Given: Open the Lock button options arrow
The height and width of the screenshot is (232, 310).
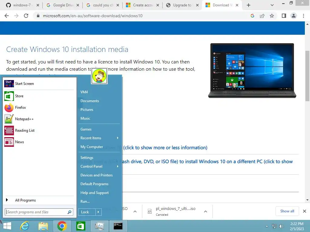Looking at the screenshot, I should (98, 212).
